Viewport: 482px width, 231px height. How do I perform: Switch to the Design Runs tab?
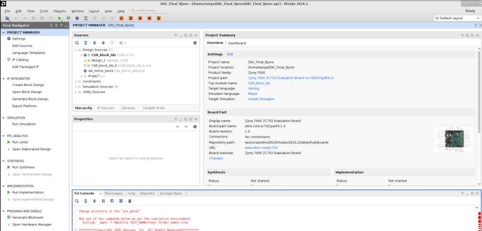click(171, 193)
